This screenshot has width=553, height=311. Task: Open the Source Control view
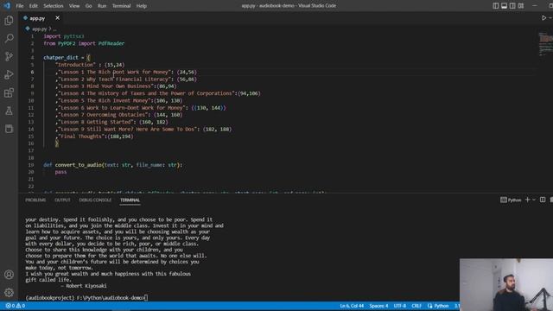[x=9, y=56]
